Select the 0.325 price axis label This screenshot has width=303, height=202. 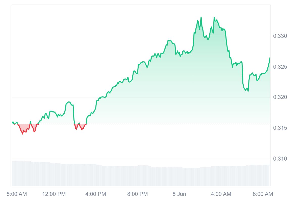tap(280, 67)
